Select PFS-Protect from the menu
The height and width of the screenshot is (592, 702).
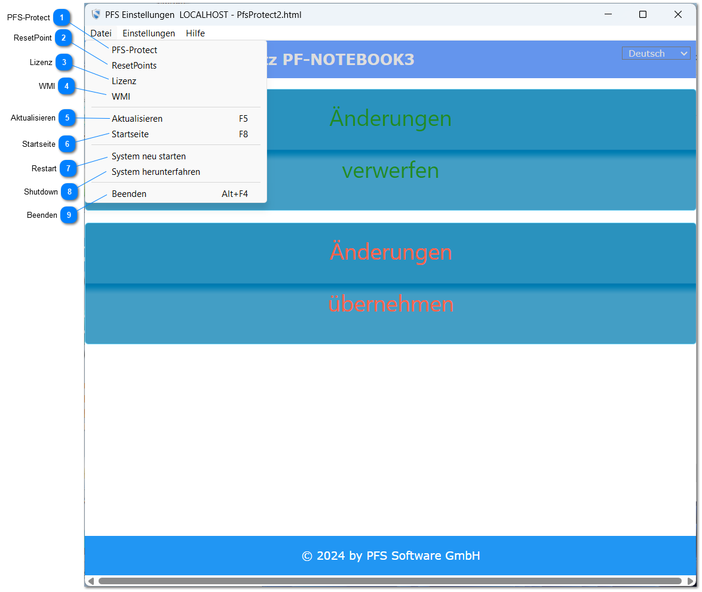[x=134, y=50]
